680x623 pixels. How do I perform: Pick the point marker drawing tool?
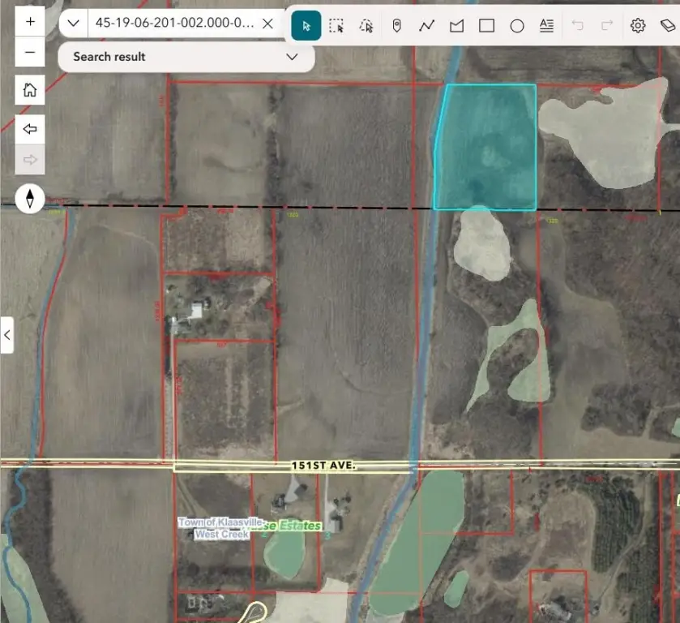(x=396, y=26)
